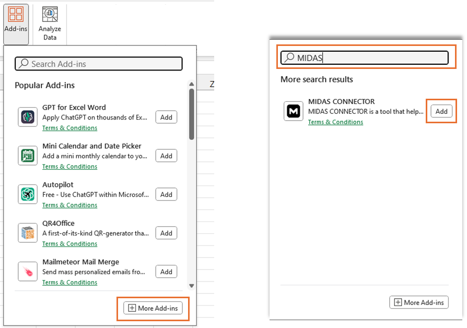Open More Add-ins under the MIDAS results
The image size is (467, 328).
(x=419, y=303)
